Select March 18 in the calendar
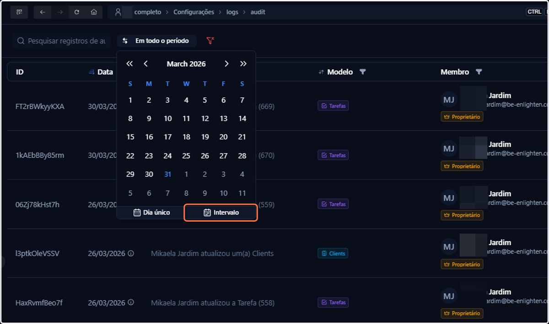The width and height of the screenshot is (549, 324). click(x=186, y=137)
